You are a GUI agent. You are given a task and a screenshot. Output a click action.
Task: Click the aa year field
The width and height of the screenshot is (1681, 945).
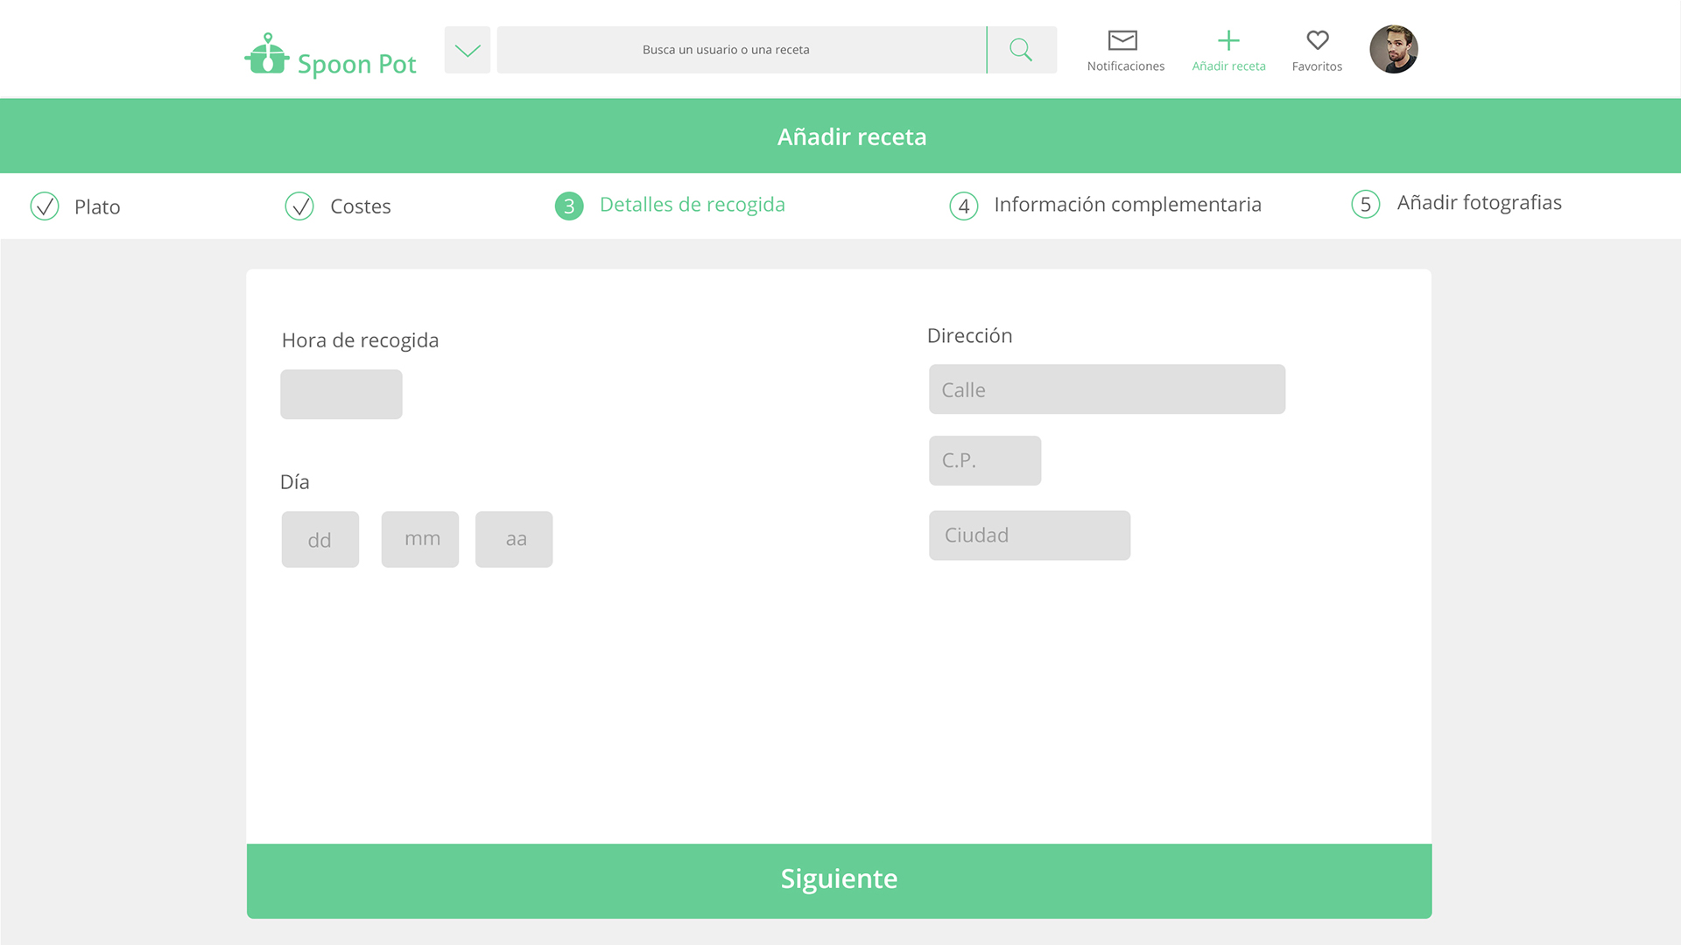514,539
